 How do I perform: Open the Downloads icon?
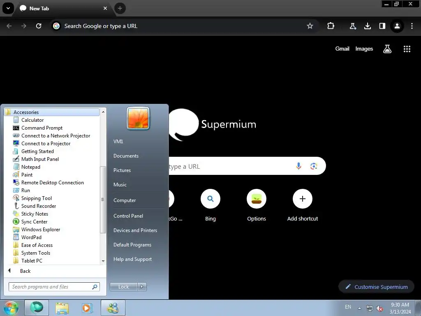point(368,26)
